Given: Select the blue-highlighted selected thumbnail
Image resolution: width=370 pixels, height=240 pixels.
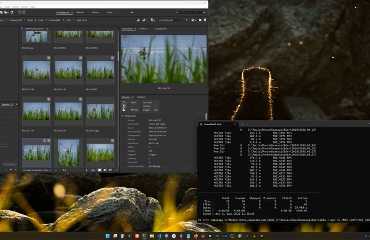Looking at the screenshot, I should pyautogui.click(x=36, y=153).
